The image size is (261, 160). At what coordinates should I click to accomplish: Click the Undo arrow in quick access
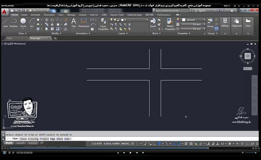tap(35, 10)
